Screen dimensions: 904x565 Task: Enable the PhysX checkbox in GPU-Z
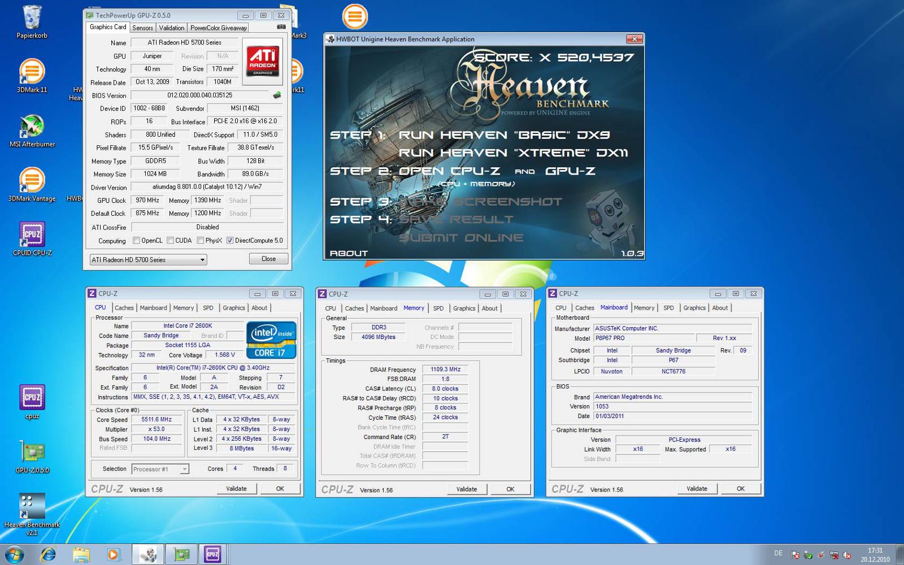[x=200, y=241]
